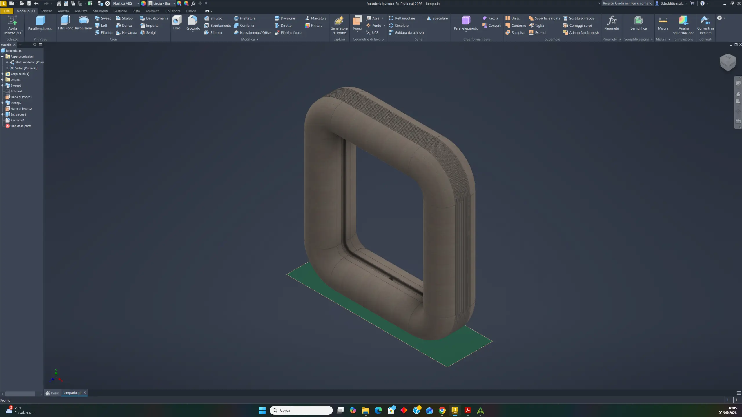Select the Sformo draft tool

[x=213, y=33]
